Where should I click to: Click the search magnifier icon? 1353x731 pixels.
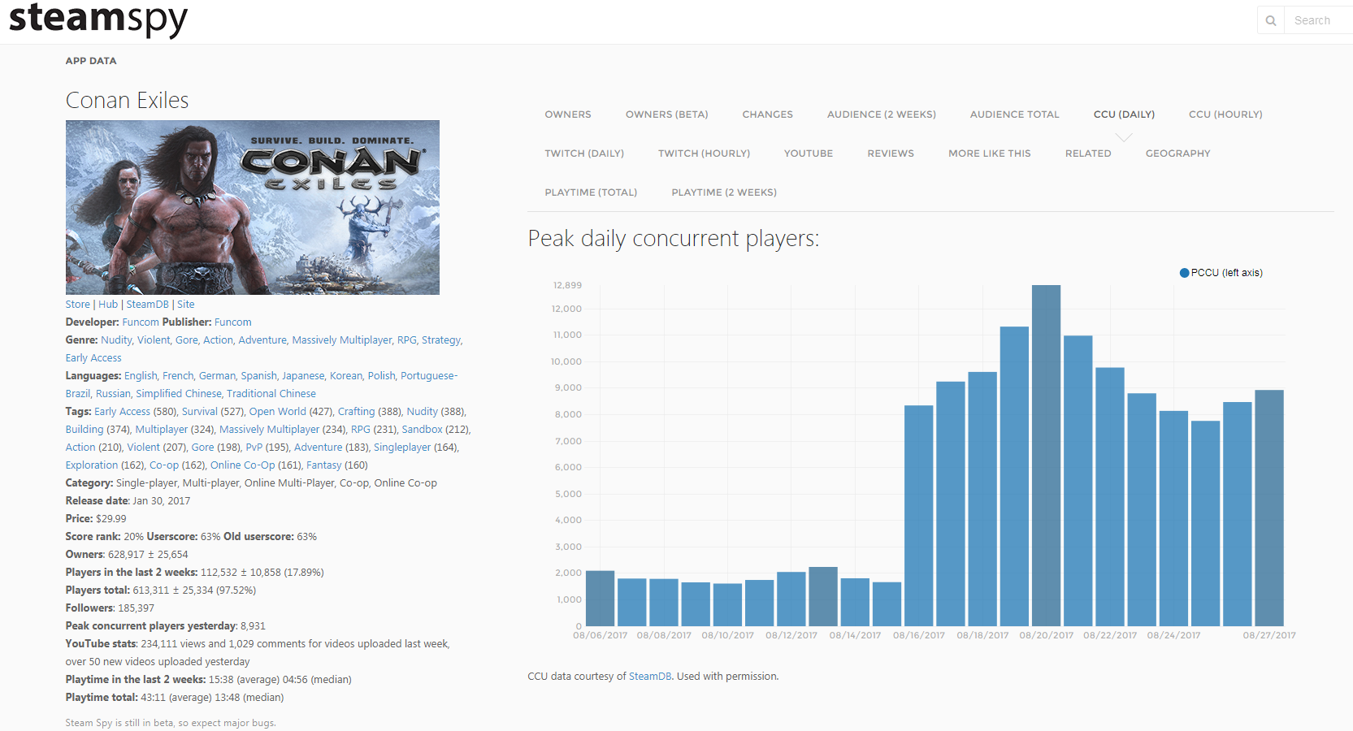[x=1271, y=20]
